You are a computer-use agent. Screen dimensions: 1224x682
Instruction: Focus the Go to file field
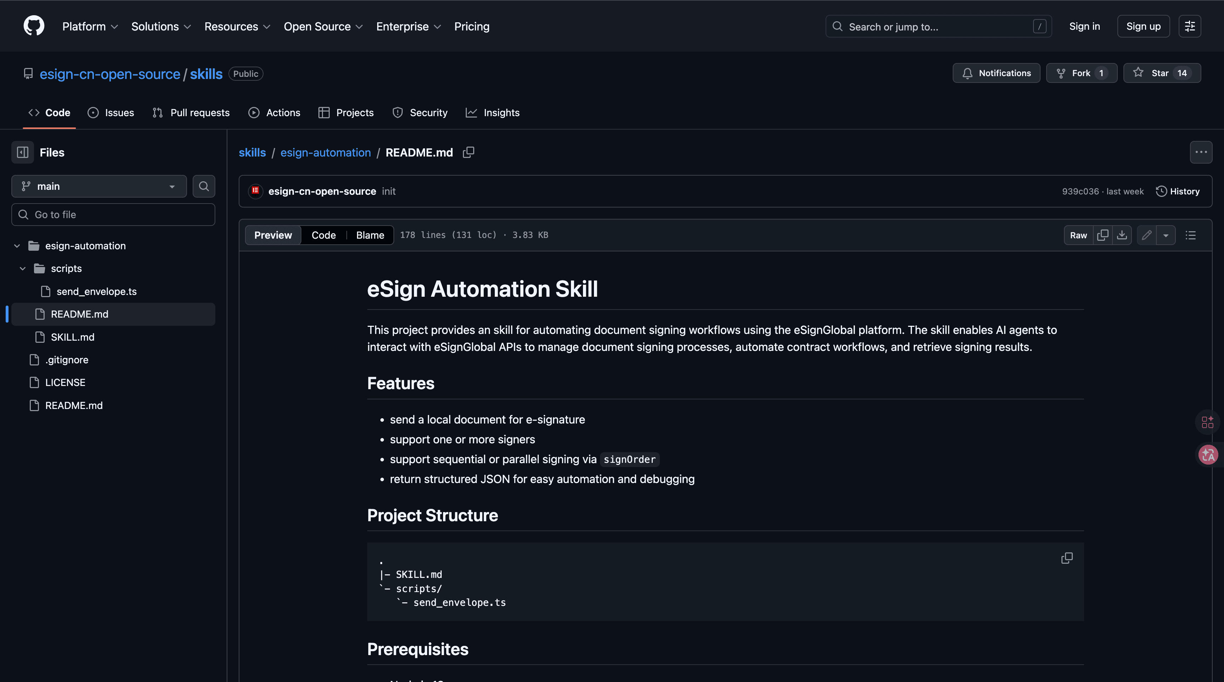coord(113,215)
